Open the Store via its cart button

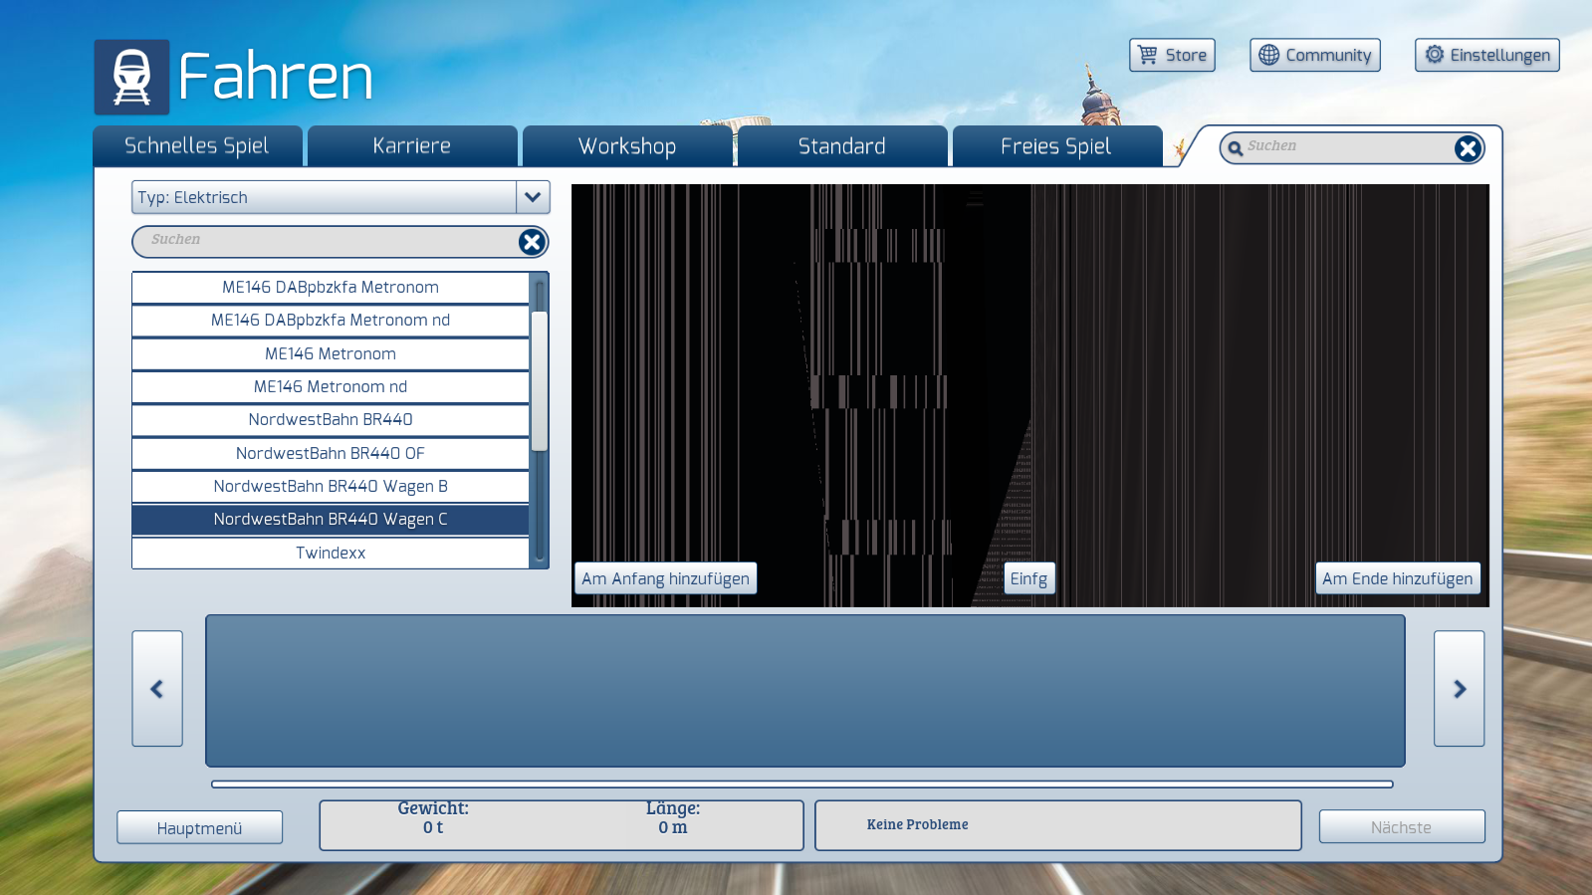1172,55
